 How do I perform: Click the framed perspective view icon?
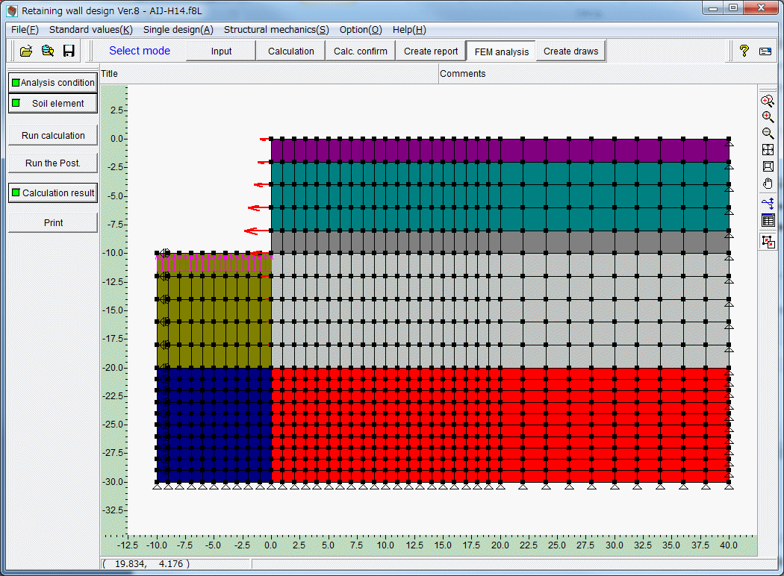coord(768,166)
